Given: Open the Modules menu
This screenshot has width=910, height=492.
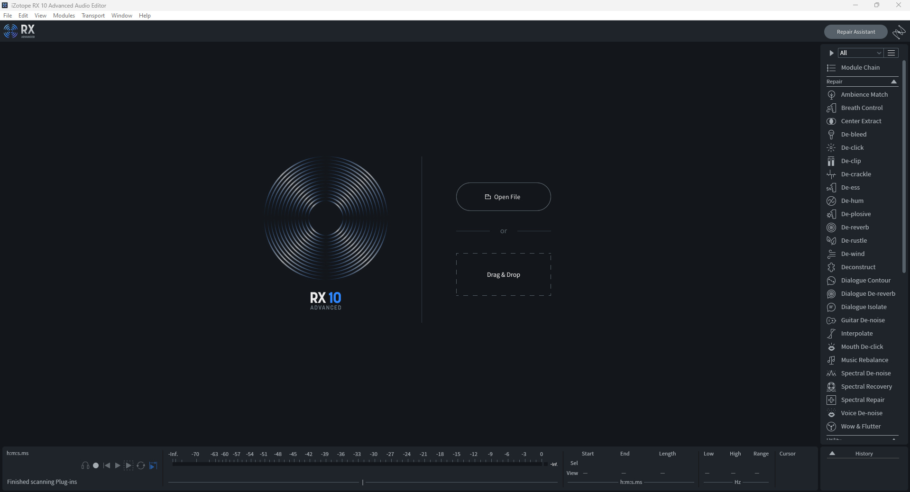Looking at the screenshot, I should click(x=64, y=16).
